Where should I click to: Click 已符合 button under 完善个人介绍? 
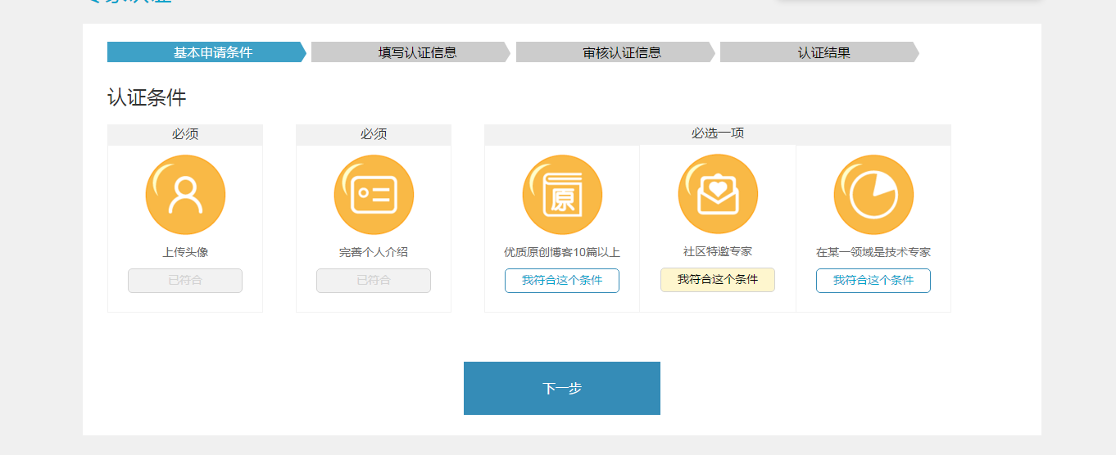(374, 281)
